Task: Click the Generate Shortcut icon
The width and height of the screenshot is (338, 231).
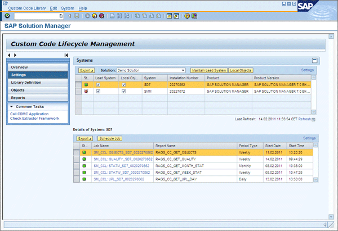Action: [176, 16]
